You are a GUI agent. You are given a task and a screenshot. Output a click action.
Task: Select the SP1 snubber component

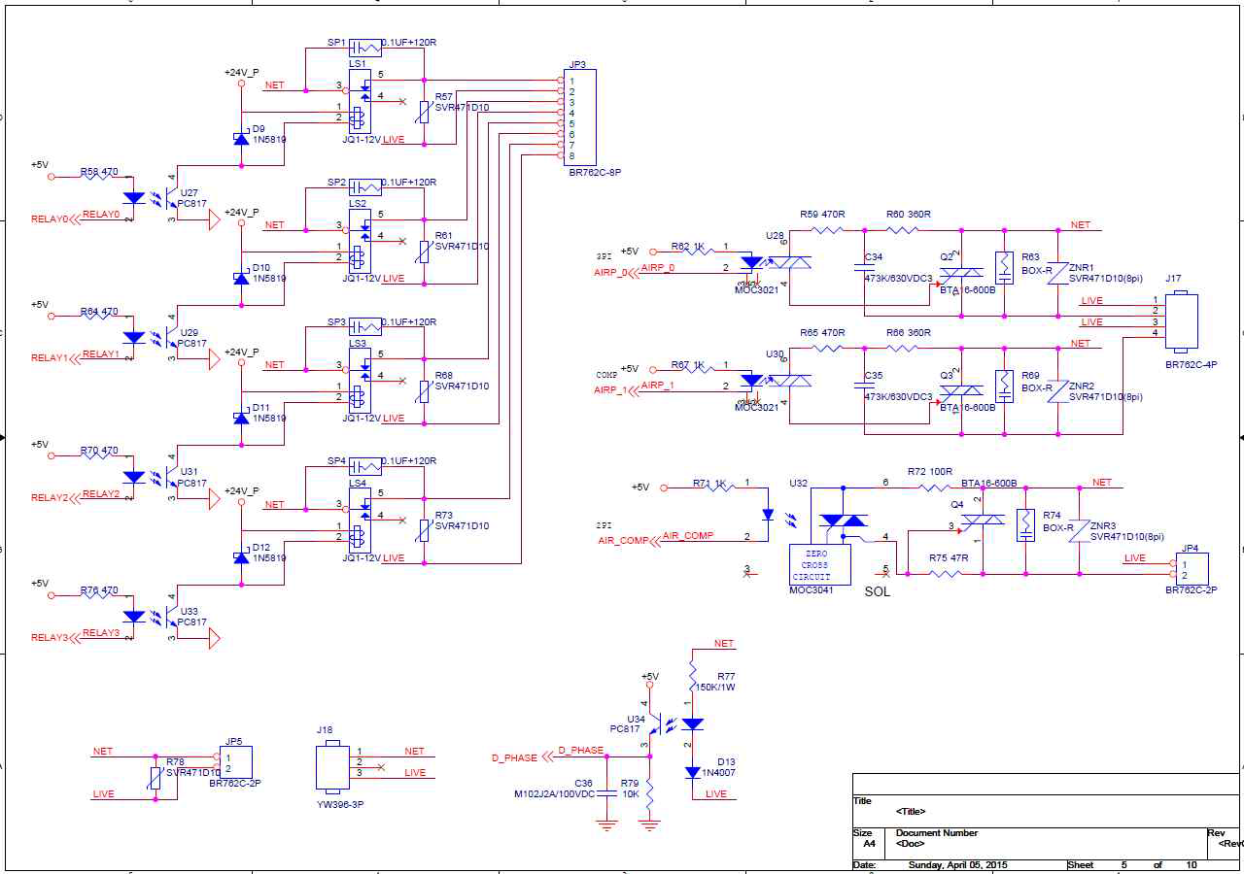pos(365,47)
